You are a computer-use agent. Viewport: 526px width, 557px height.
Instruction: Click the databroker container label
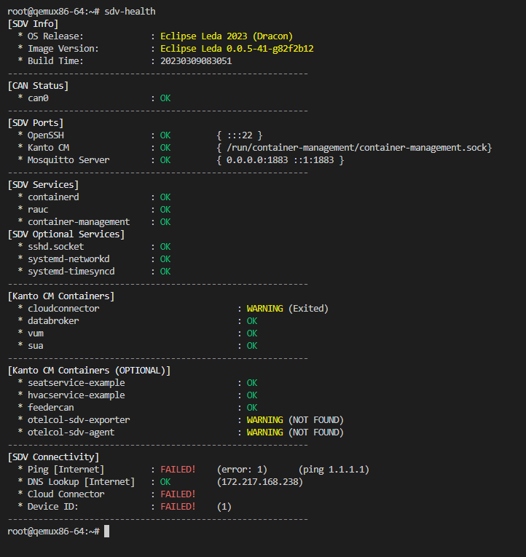point(53,321)
